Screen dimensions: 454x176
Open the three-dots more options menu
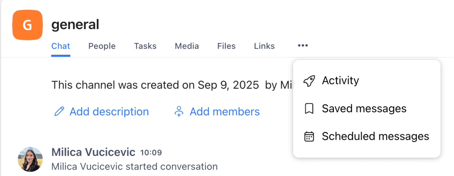click(303, 46)
